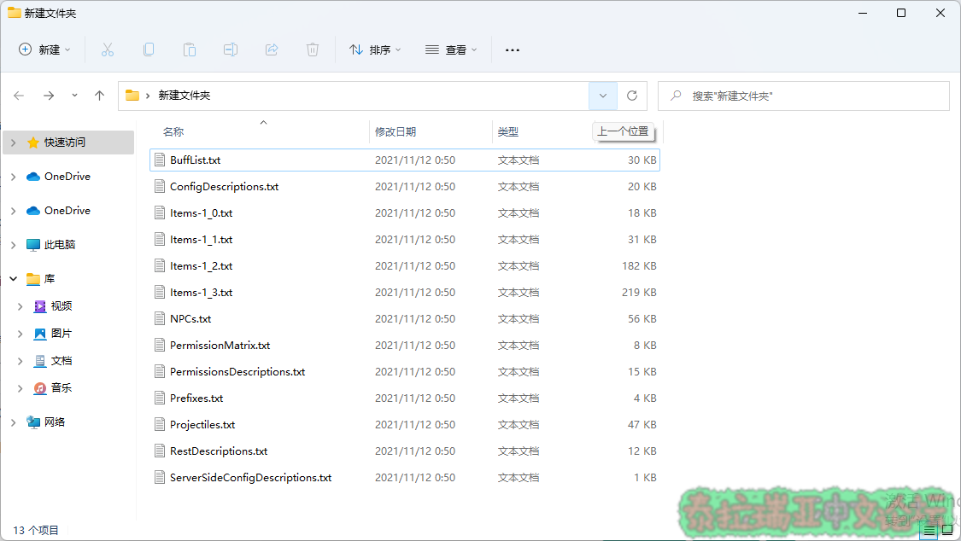Select the file Items-1_1.txt

coord(201,239)
